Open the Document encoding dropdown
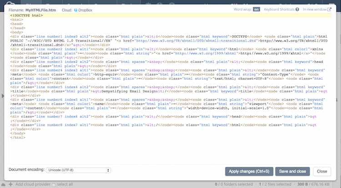The width and height of the screenshot is (341, 188). click(78, 170)
